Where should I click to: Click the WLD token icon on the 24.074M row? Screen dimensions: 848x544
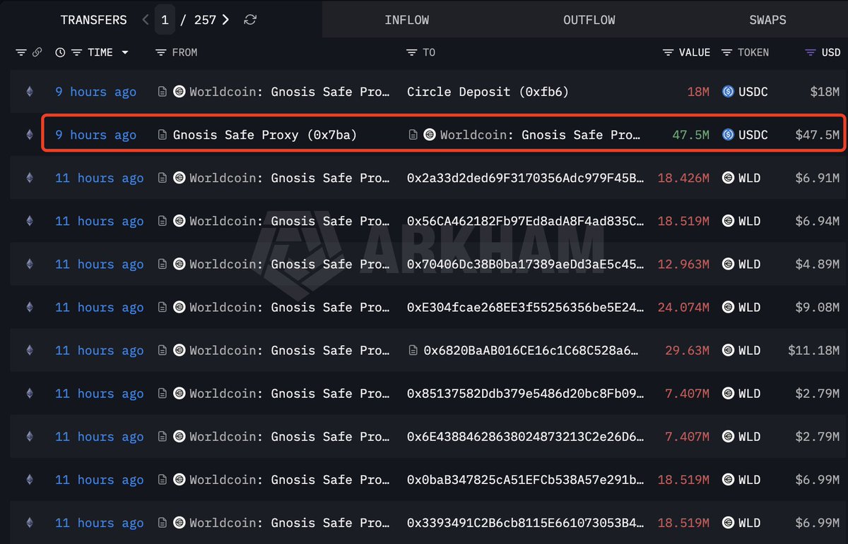click(x=729, y=307)
